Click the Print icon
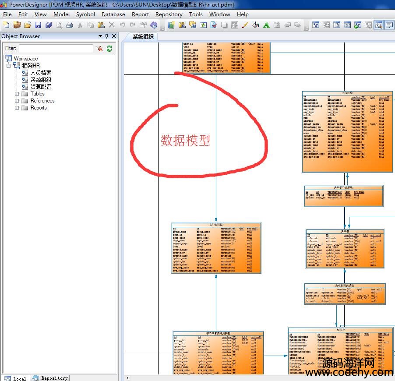The image size is (395, 381). [70, 25]
